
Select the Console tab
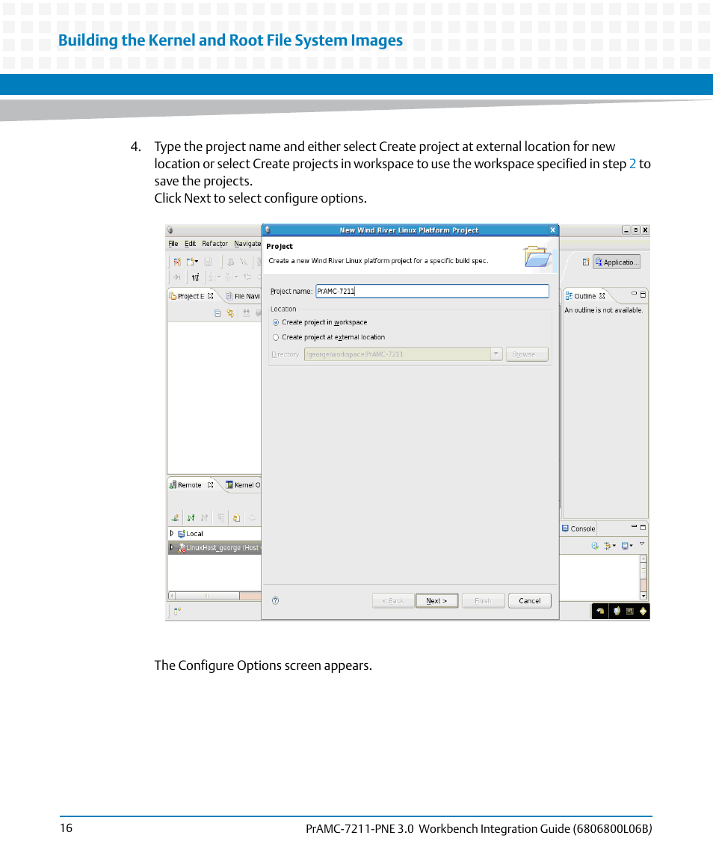pyautogui.click(x=578, y=529)
